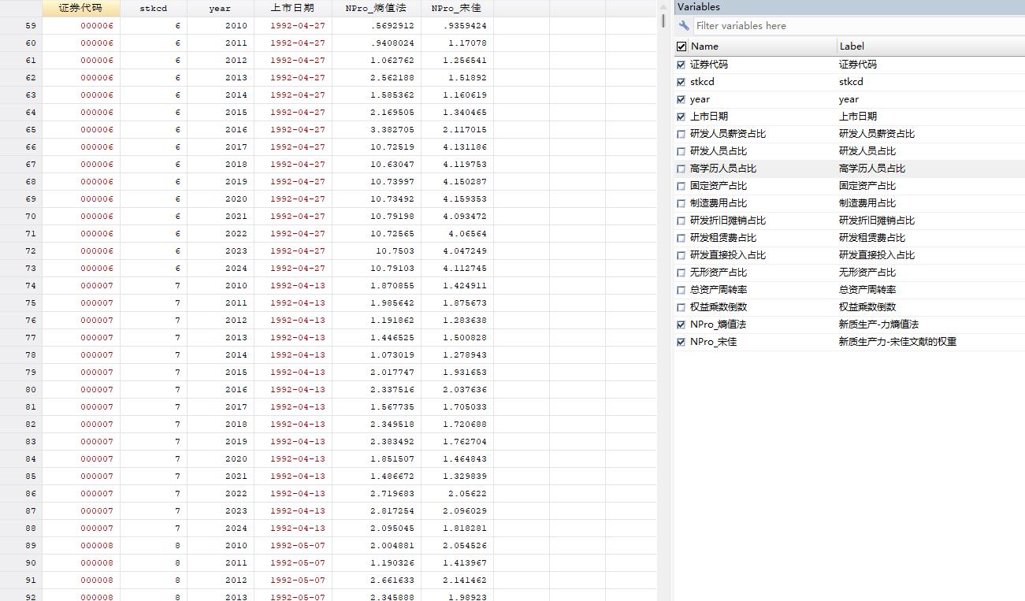Uncheck the 上市日期 variable
1025x601 pixels.
[681, 116]
